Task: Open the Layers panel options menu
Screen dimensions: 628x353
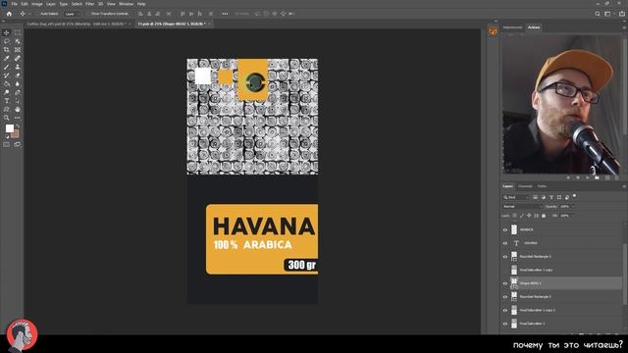Action: [x=624, y=186]
